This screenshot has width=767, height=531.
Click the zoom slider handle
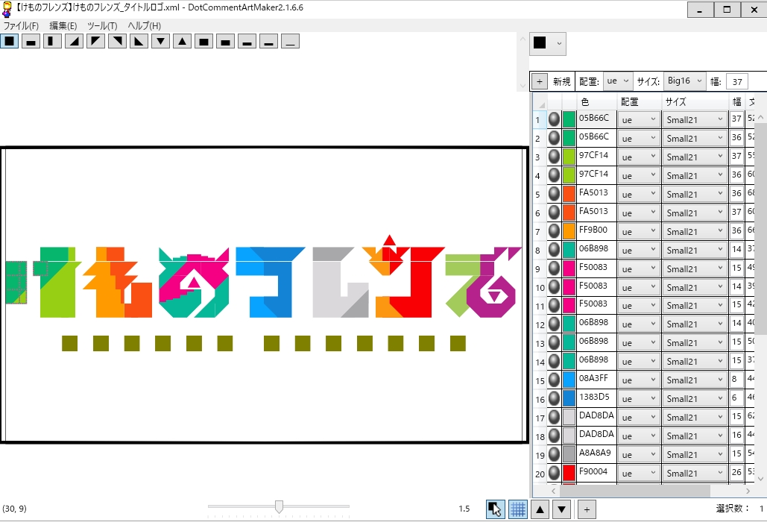point(279,506)
